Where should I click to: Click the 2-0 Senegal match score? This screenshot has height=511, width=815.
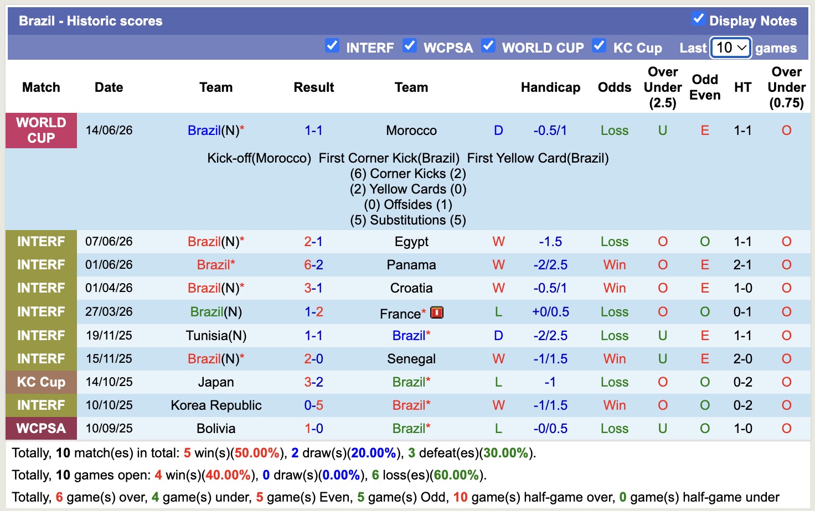coord(313,359)
